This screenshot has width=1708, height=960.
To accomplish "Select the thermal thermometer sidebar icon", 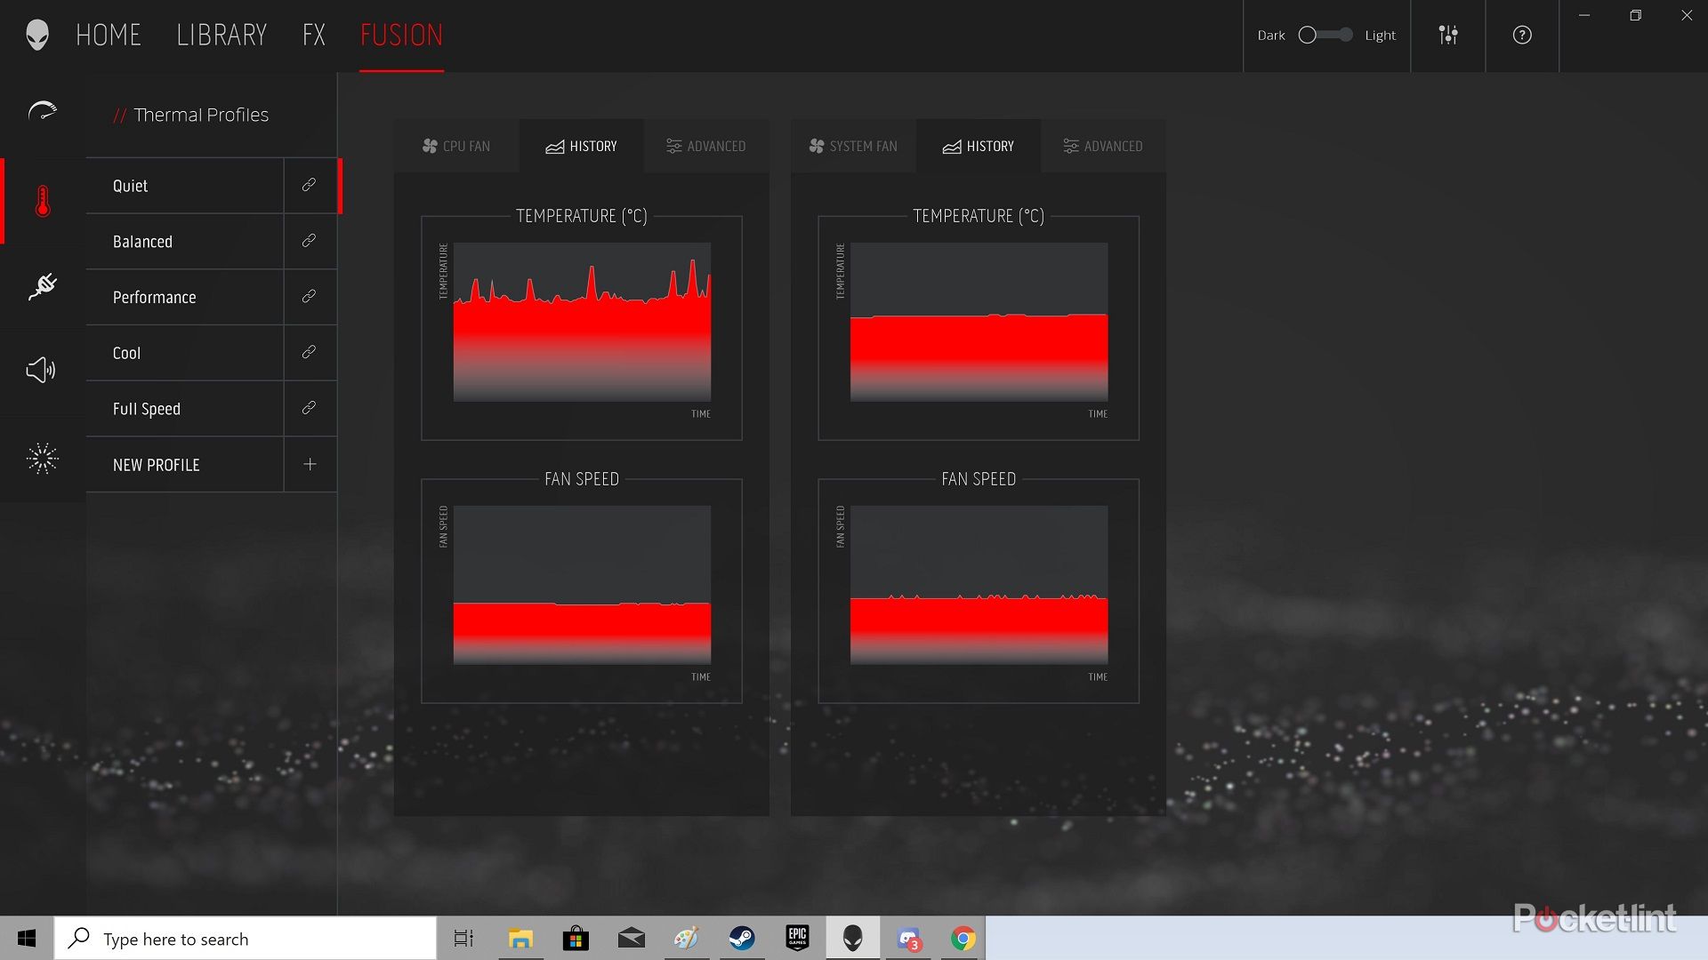I will coord(43,202).
